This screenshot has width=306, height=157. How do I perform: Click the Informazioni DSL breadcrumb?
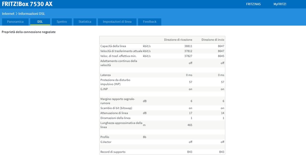[32, 14]
